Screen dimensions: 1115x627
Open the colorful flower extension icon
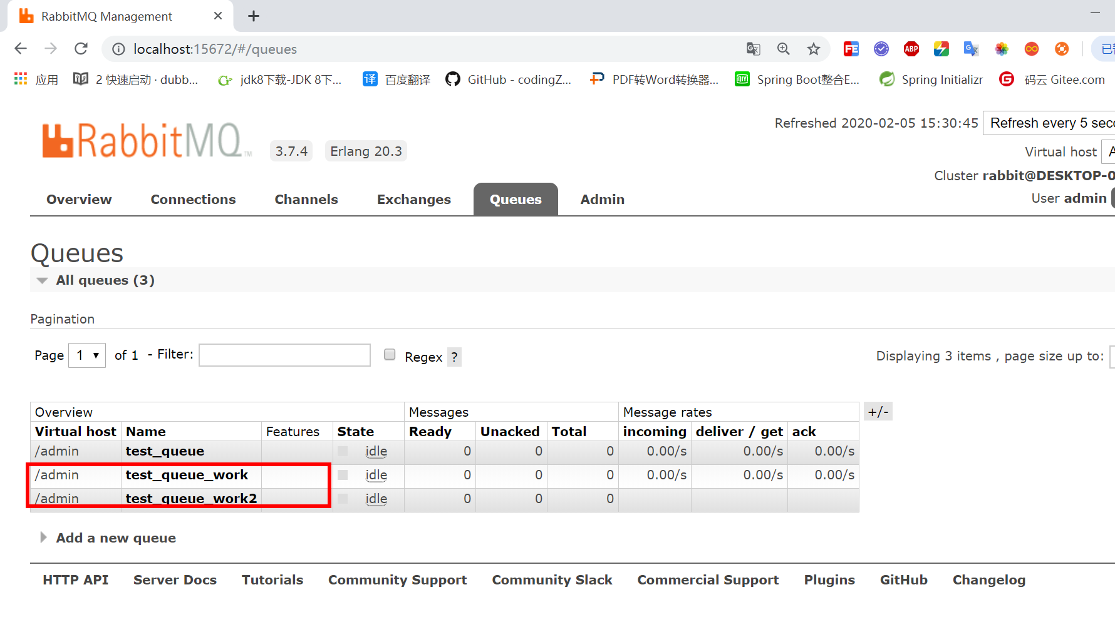(1002, 49)
